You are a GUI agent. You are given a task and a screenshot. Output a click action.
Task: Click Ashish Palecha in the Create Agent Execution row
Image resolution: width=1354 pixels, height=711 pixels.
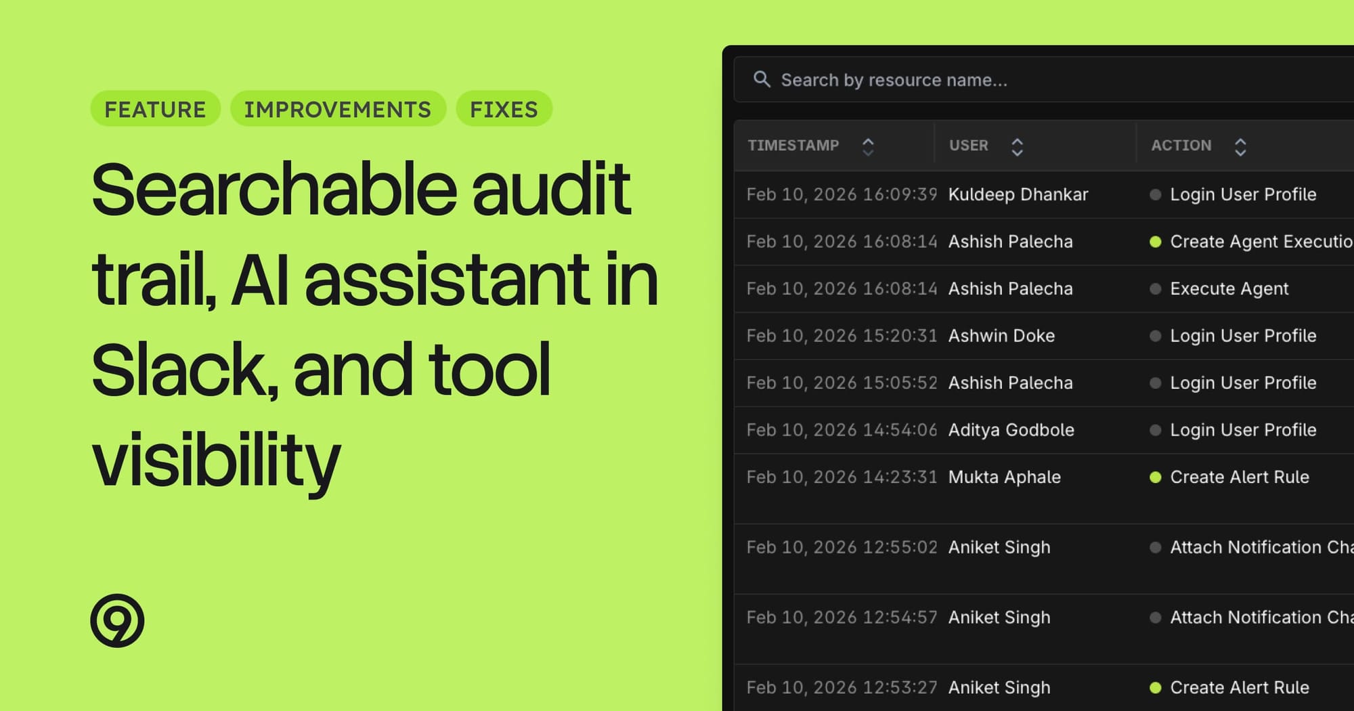point(1011,241)
